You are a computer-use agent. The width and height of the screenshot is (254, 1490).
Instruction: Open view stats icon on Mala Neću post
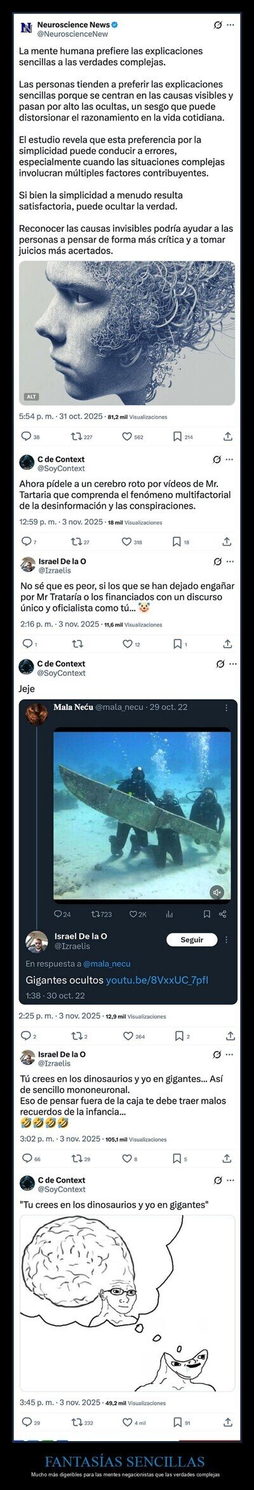[169, 914]
